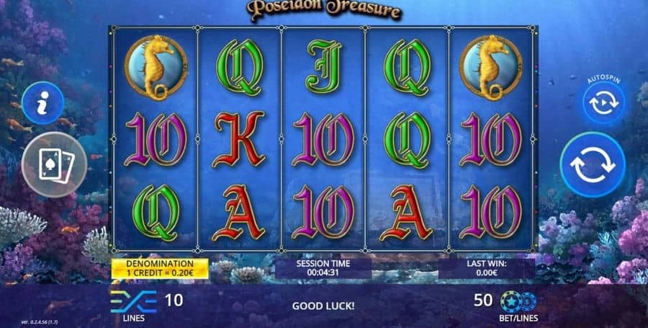This screenshot has width=648, height=328.
Task: Click the green Q at bottom of first reel
Action: (156, 213)
